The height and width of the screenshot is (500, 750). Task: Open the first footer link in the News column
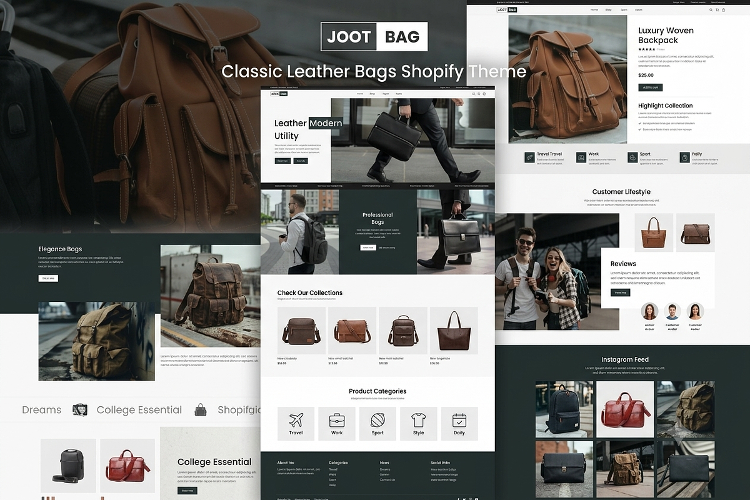(x=385, y=469)
